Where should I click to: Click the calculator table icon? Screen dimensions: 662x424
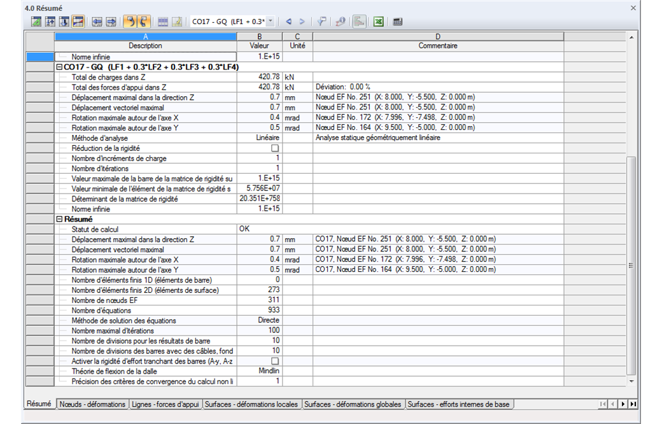(398, 22)
